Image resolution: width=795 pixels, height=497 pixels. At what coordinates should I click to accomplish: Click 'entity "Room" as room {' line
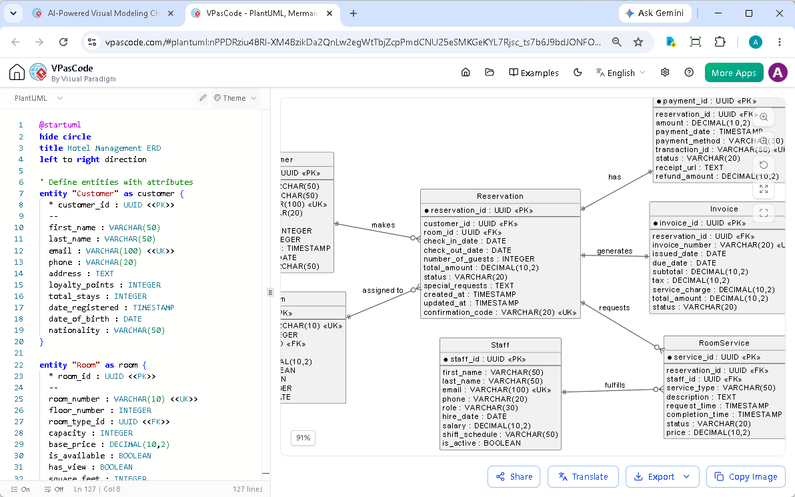pyautogui.click(x=93, y=365)
